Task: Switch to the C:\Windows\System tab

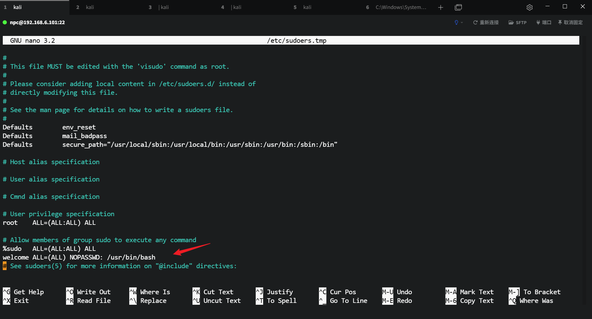Action: point(400,7)
